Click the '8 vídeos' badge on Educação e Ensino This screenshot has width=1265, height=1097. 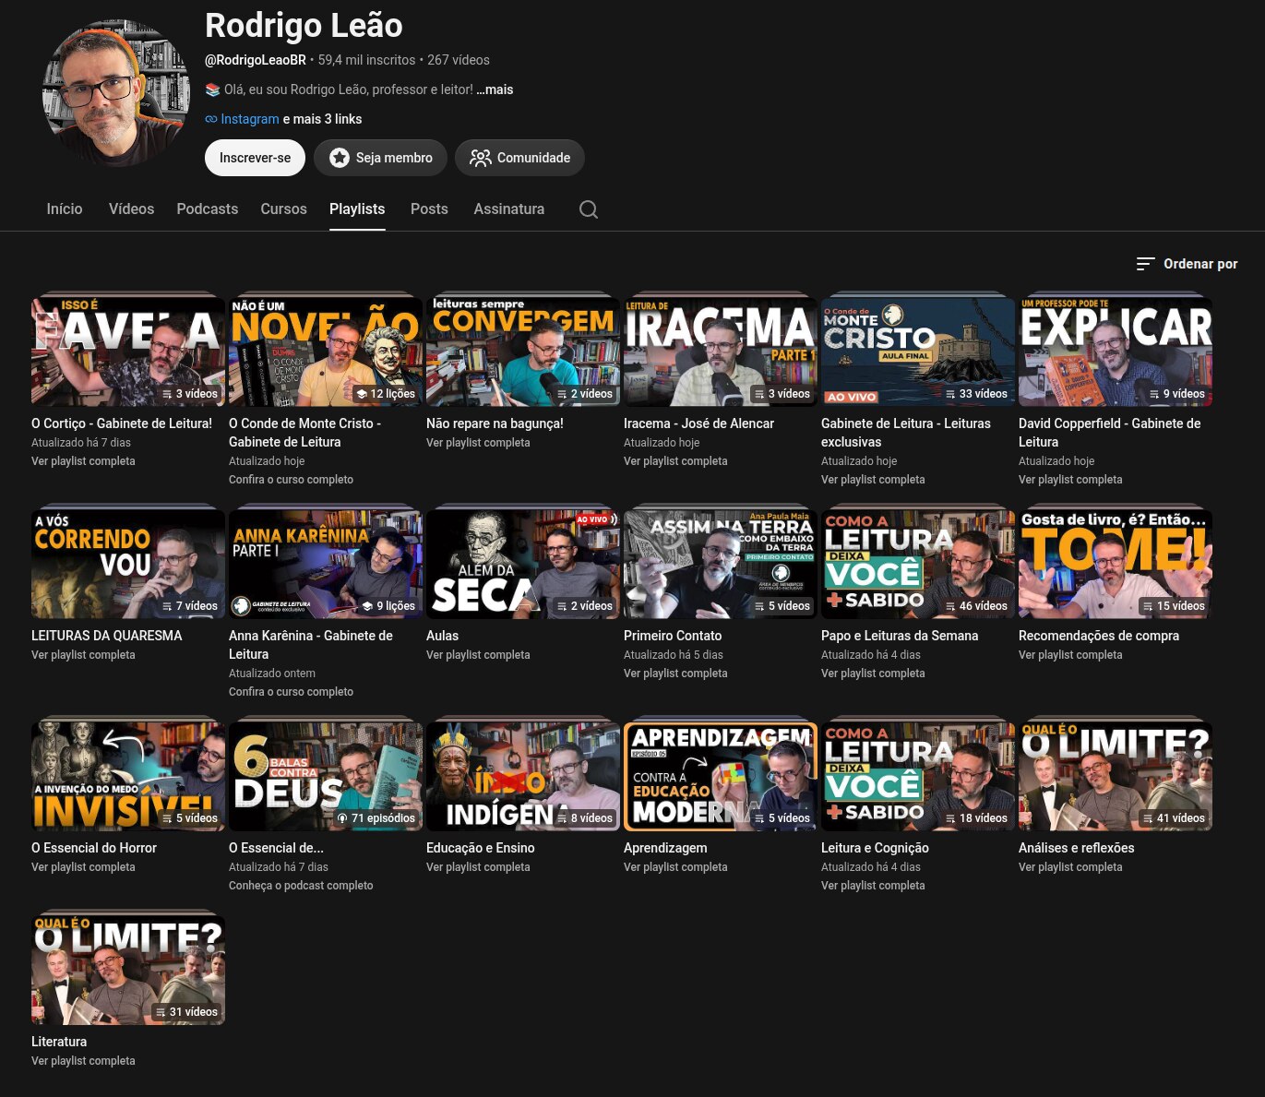point(584,818)
